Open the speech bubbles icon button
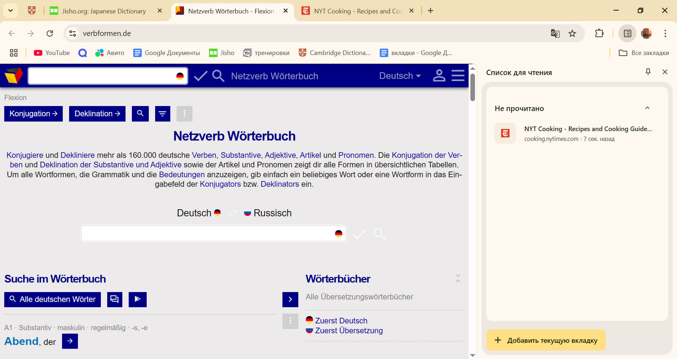Screen dimensions: 677x359 tap(115, 299)
